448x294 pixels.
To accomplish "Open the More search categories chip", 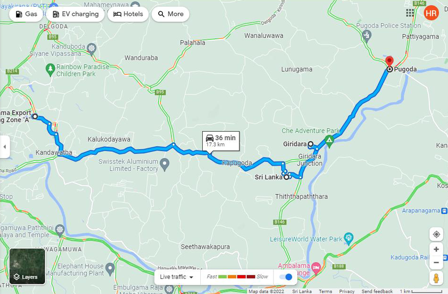I will tap(171, 14).
